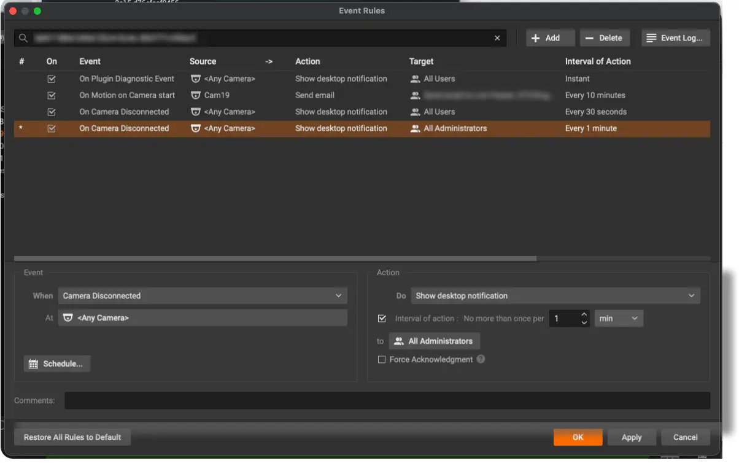
Task: Sort rules by the Source column header
Action: pos(203,61)
